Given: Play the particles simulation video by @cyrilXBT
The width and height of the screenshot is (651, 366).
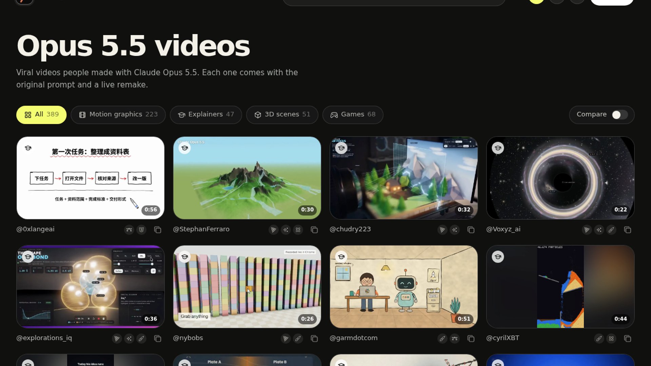Looking at the screenshot, I should click(x=560, y=287).
